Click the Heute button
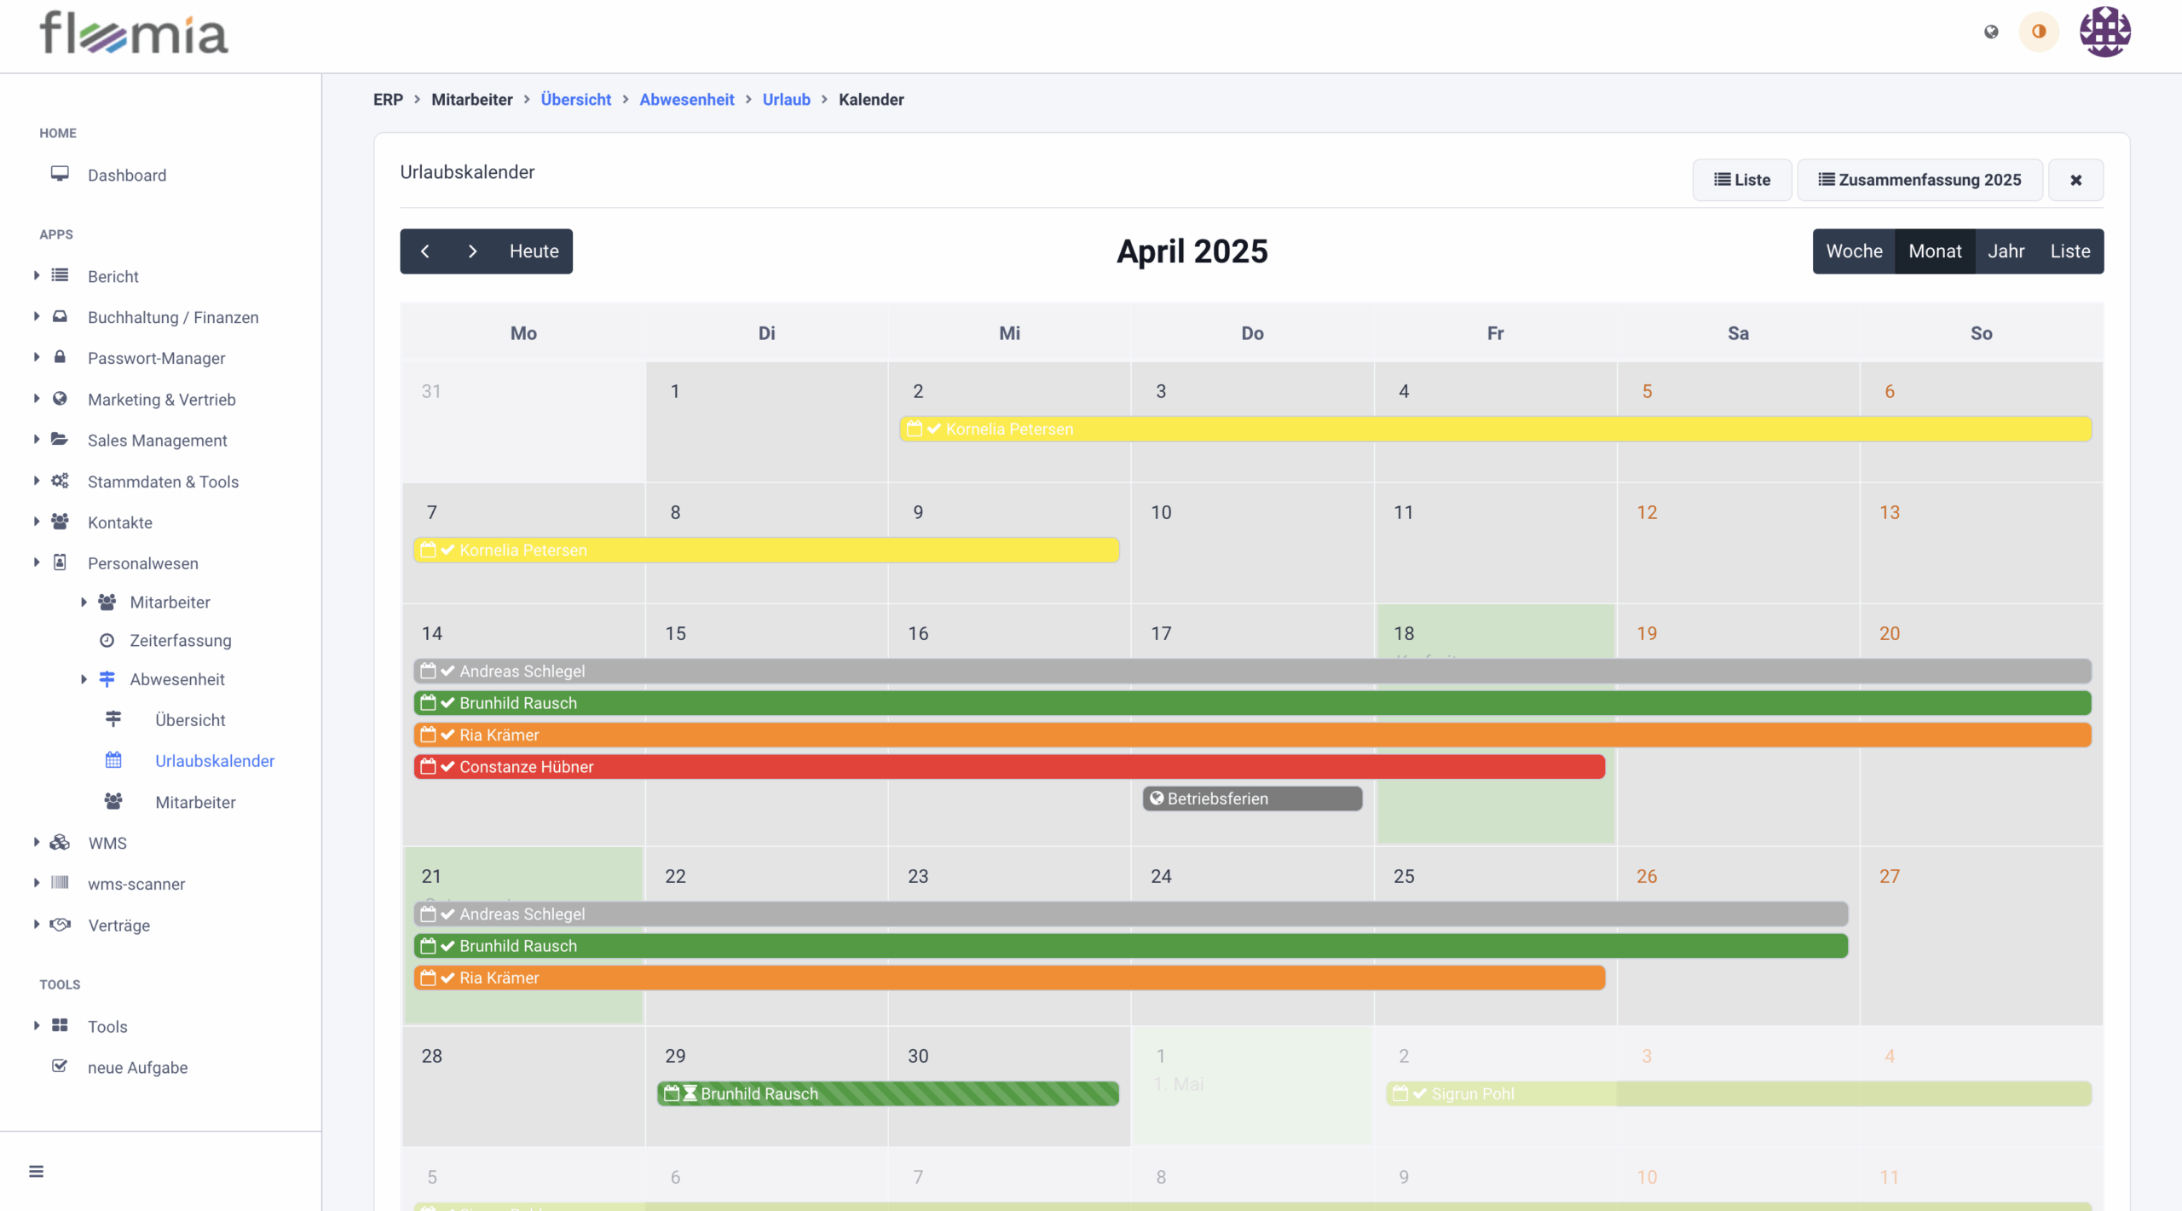Viewport: 2182px width, 1211px height. pos(534,251)
